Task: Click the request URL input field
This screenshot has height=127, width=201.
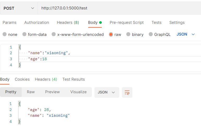Action: pos(117,8)
